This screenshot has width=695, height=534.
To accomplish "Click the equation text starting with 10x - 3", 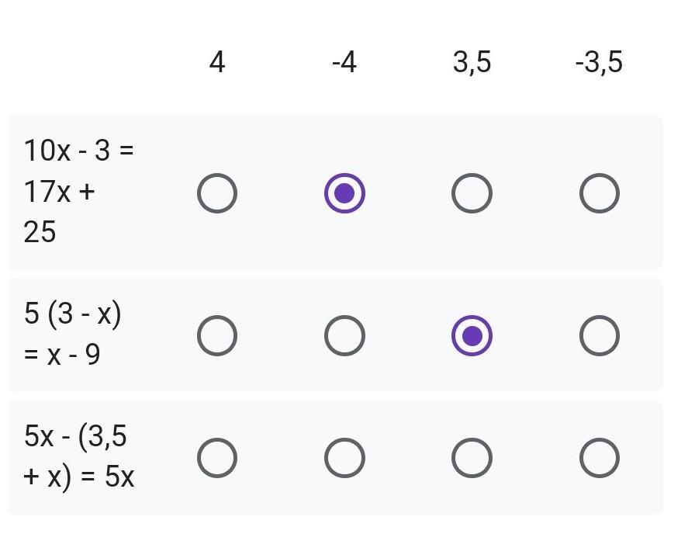I will click(78, 191).
